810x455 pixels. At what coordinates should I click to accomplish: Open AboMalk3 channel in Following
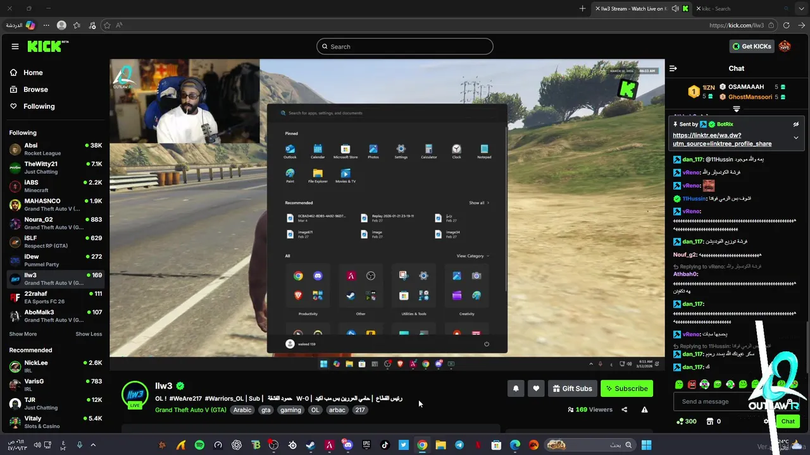point(55,315)
